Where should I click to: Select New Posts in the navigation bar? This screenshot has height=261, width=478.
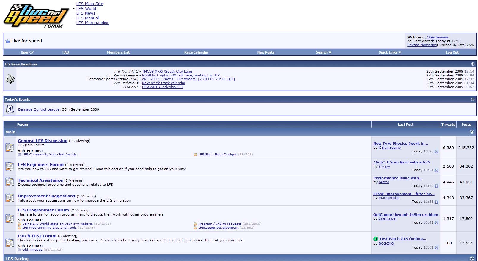click(266, 52)
